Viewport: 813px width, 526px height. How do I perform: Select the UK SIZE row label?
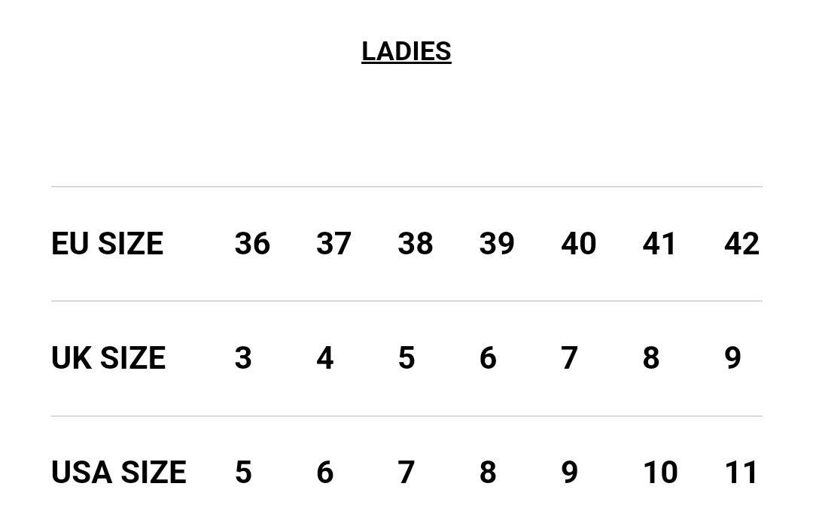pos(108,358)
